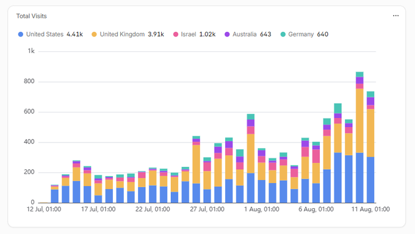The height and width of the screenshot is (234, 415).
Task: Click the blue United States legend dot
Action: point(21,34)
